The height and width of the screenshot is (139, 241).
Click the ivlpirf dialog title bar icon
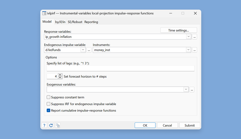tap(44, 13)
